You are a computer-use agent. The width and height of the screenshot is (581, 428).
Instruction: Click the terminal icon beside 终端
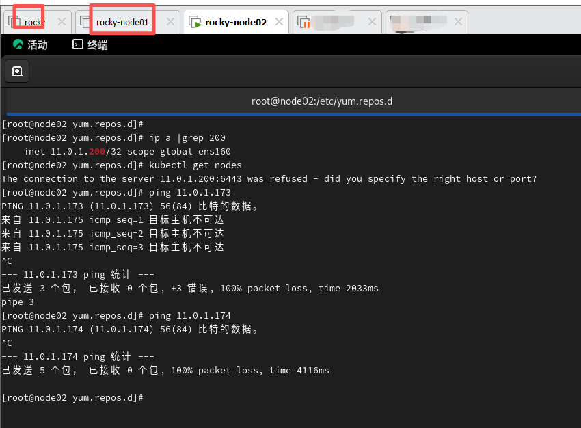click(x=78, y=44)
